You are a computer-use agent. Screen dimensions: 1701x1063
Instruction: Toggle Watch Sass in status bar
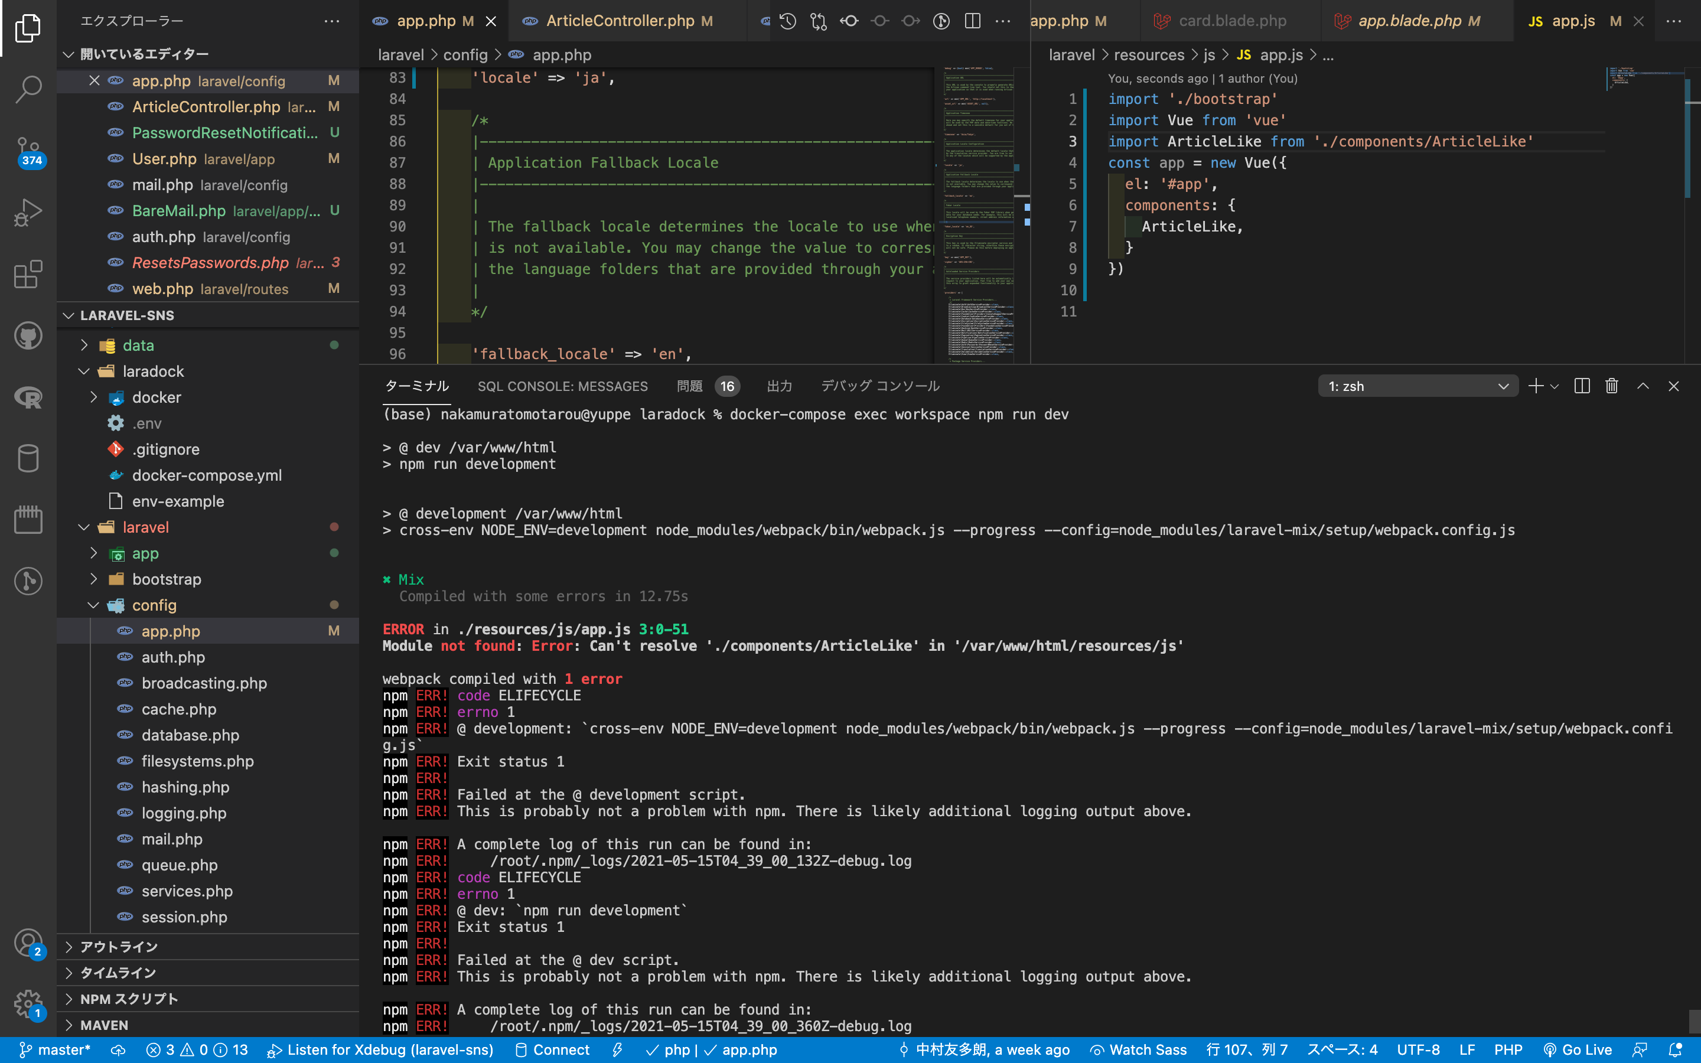coord(1139,1049)
